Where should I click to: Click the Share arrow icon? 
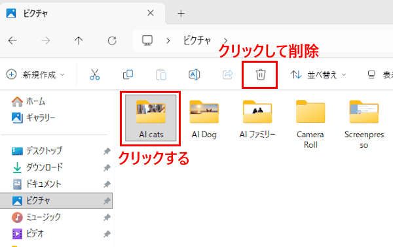pos(227,74)
